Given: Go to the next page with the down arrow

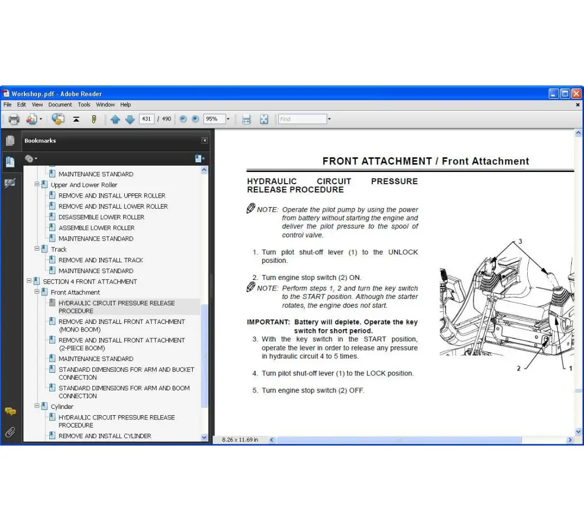Looking at the screenshot, I should (x=130, y=119).
